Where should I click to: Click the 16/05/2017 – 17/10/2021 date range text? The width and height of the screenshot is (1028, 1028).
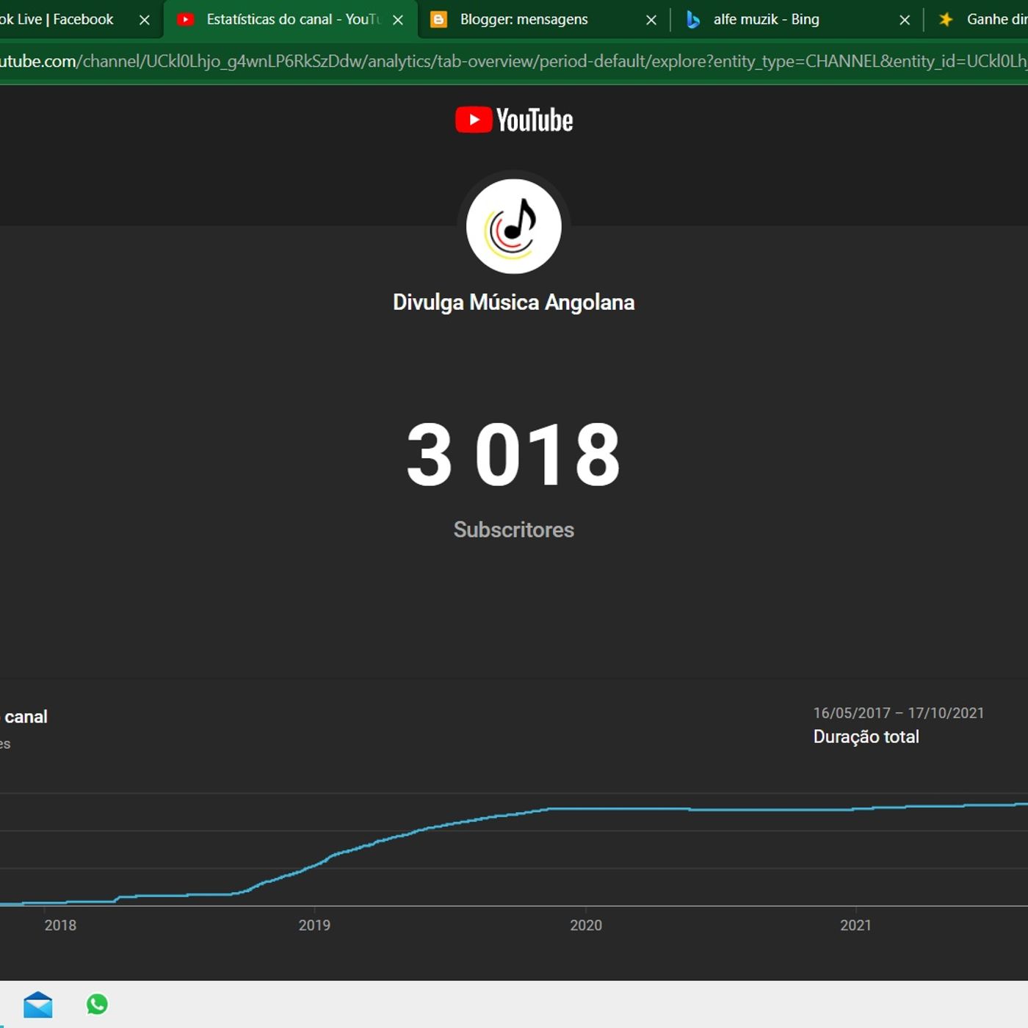point(898,713)
